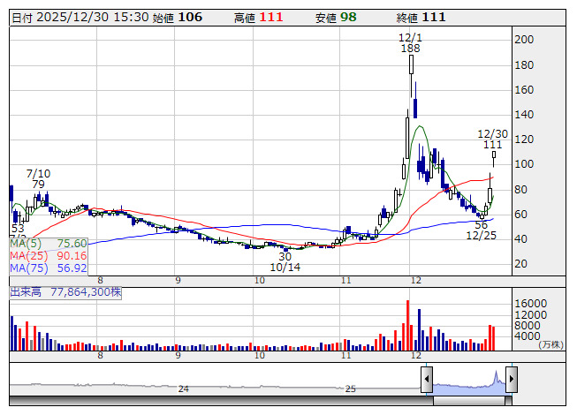The image size is (577, 415).
Task: Click the scrollbar thumb under overview chart
Action: 468,402
